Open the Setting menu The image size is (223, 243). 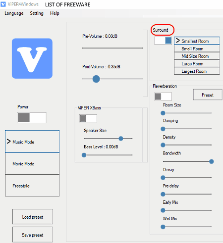pyautogui.click(x=37, y=13)
